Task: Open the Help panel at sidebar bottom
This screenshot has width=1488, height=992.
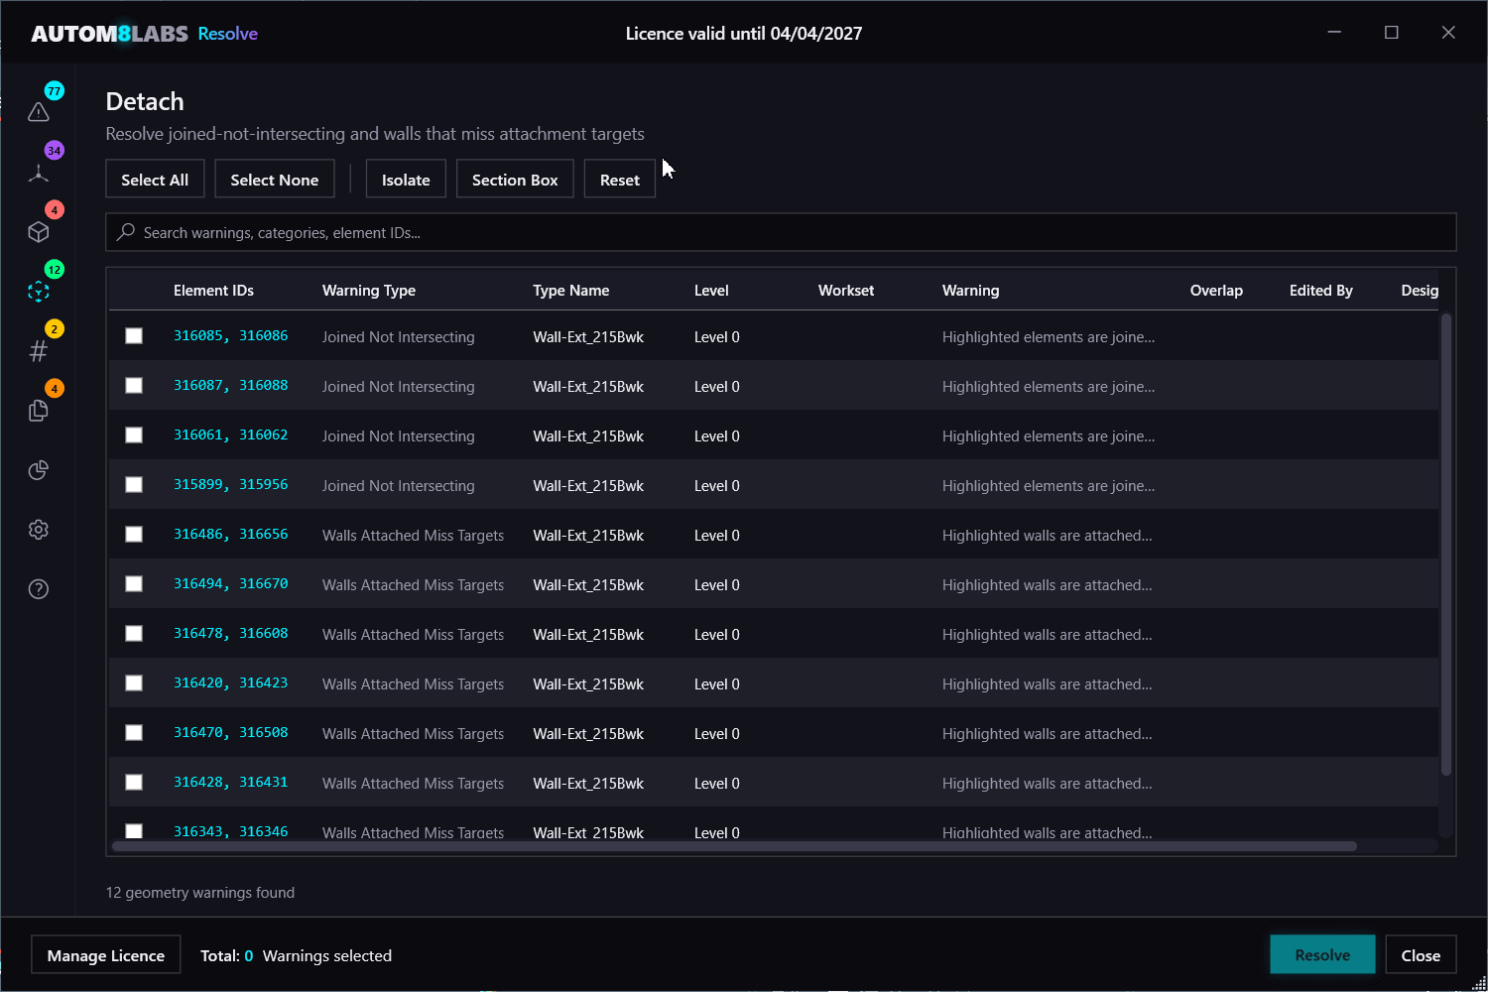Action: point(38,588)
